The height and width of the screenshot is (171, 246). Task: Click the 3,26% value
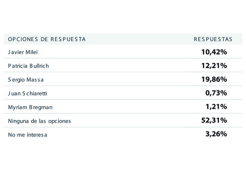click(x=216, y=134)
